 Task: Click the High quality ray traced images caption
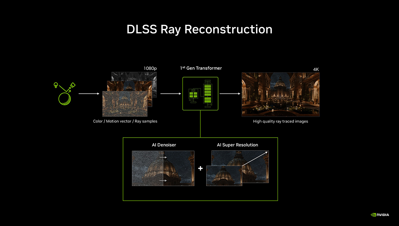point(281,121)
